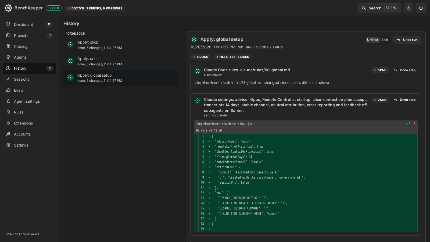430x242 pixels.
Task: Click the '6 DONE' status chip
Action: 200,57
